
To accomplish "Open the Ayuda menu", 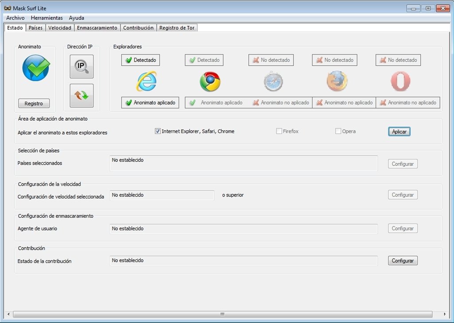I will [76, 18].
